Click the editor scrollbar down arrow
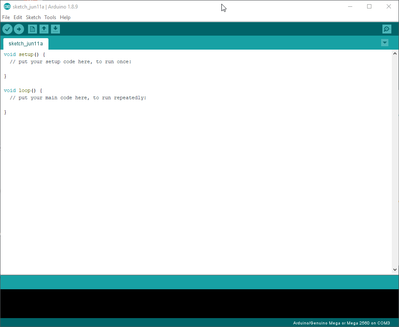The image size is (399, 327). pos(395,270)
